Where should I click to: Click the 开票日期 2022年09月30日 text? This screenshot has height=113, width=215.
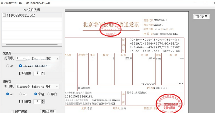tap(159, 29)
